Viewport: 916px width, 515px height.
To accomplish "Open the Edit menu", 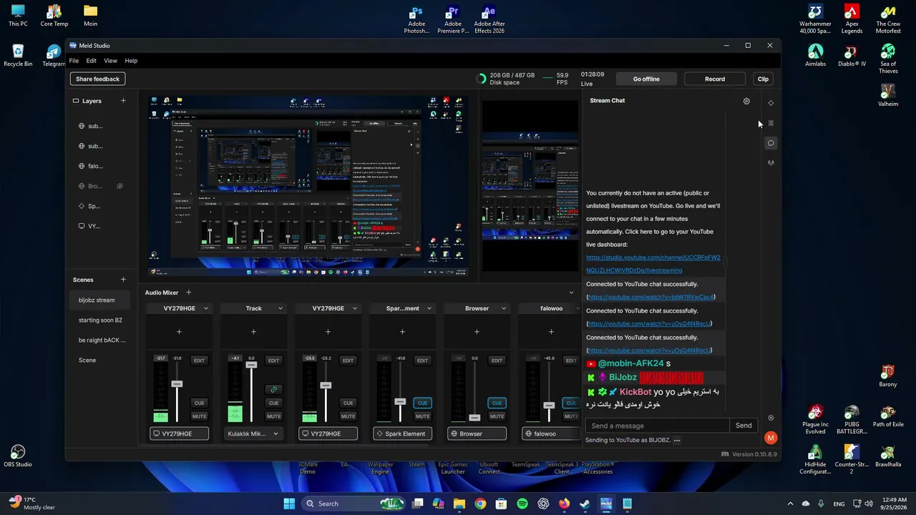I will point(91,61).
